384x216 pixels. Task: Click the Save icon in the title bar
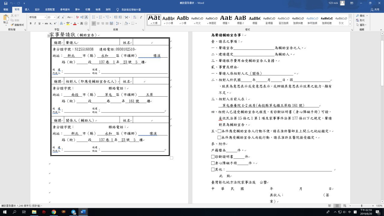(6, 3)
